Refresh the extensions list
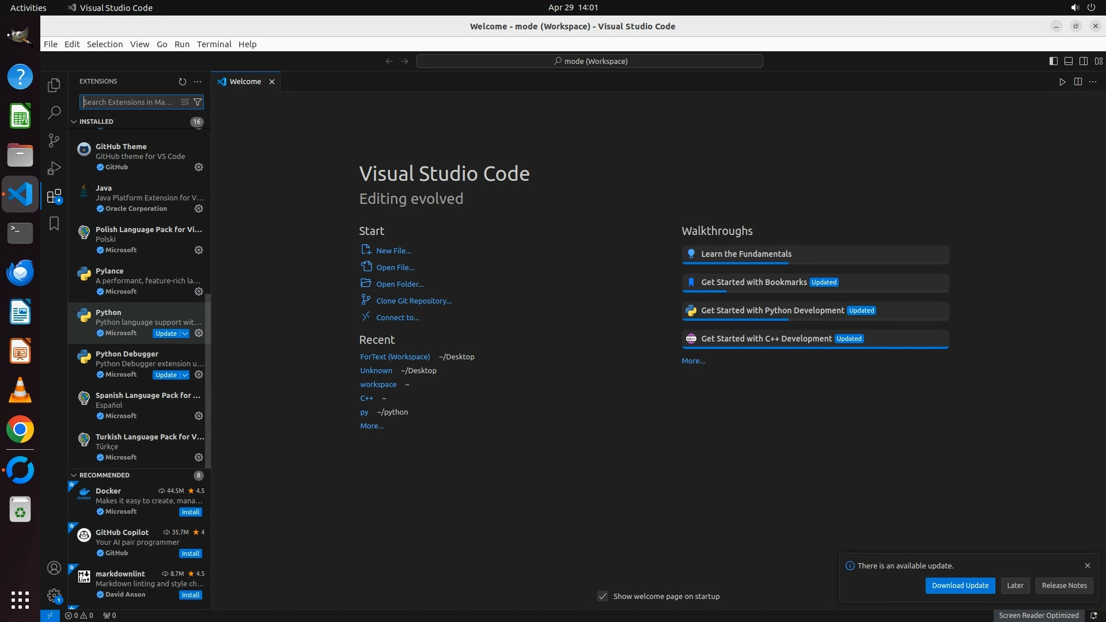 coord(183,82)
